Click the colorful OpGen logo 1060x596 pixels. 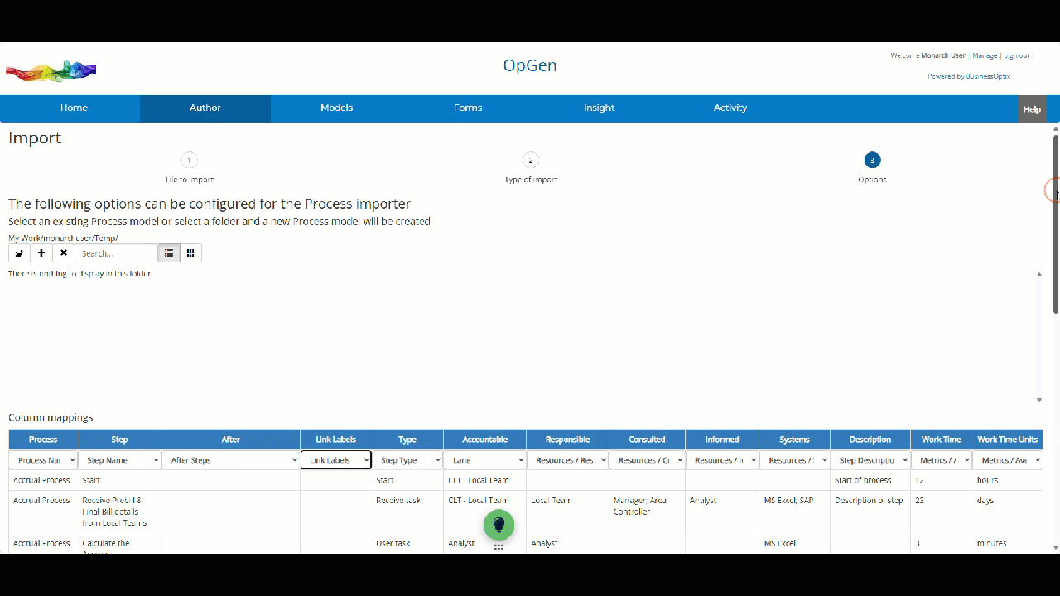click(51, 71)
